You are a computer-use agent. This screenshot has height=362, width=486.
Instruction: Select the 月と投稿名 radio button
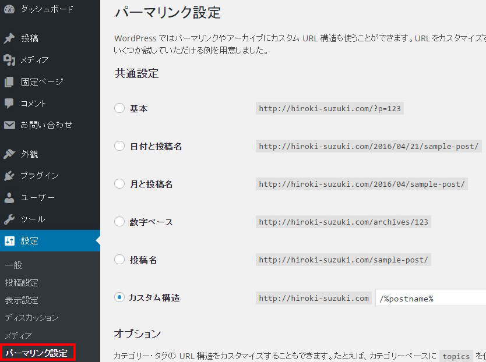119,184
